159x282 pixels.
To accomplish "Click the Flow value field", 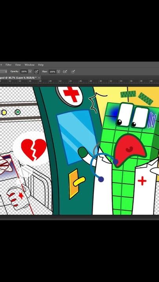I will point(53,72).
